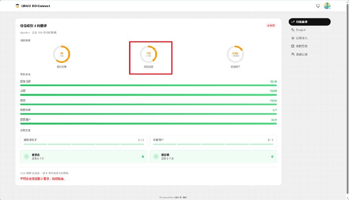349x200 pixels.
Task: Click the 15/10 value text
Action: coord(274,82)
